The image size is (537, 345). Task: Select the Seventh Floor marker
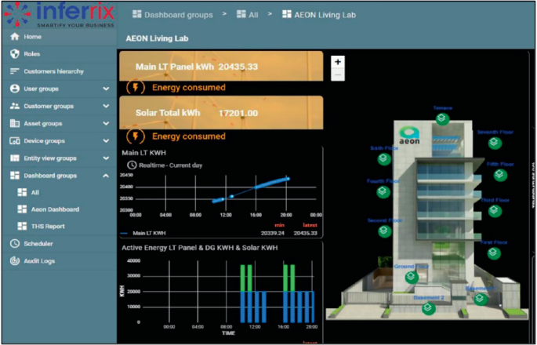pyautogui.click(x=495, y=143)
